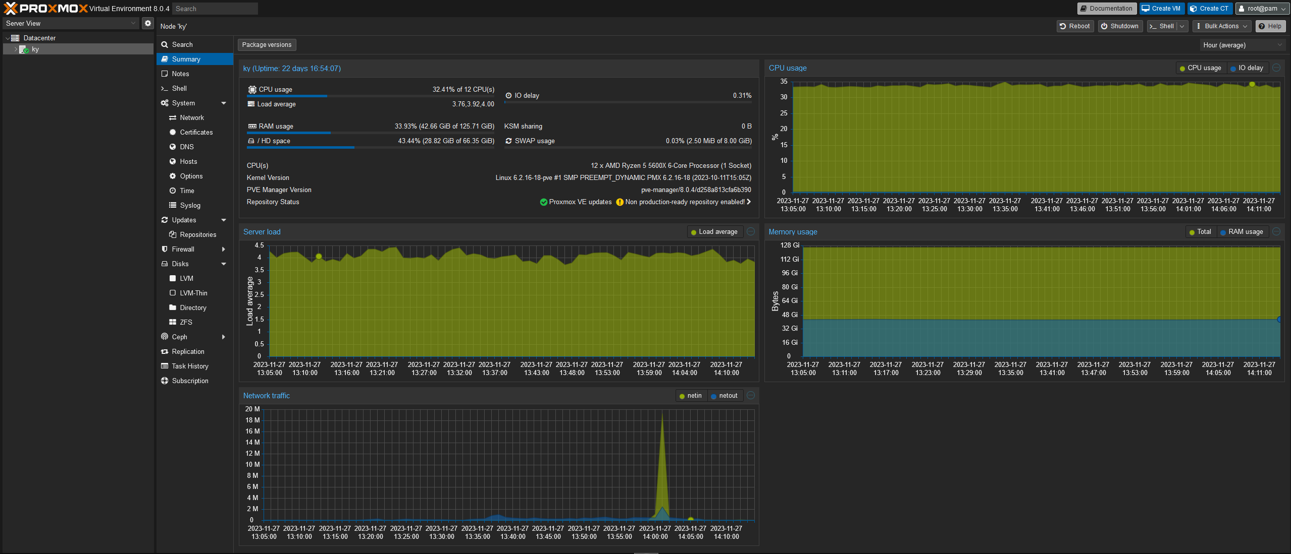Click the Package versions button
The height and width of the screenshot is (554, 1291).
(x=267, y=45)
